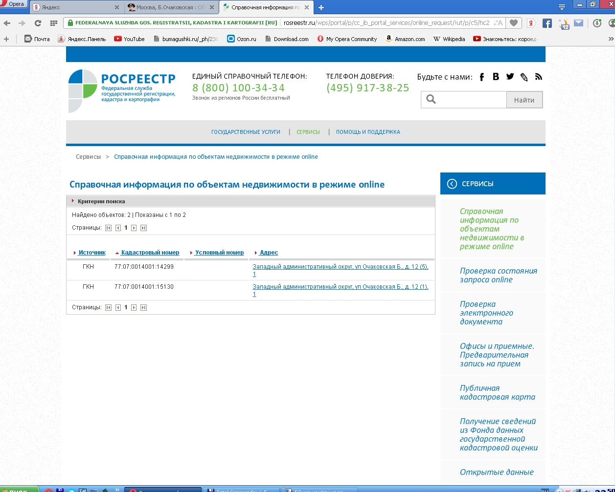Screen dimensions: 615x492
Task: Expand the Критерии поиска section
Action: (101, 201)
